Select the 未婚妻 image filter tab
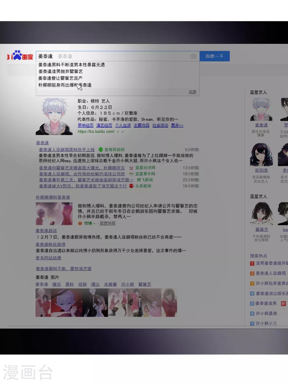This screenshot has height=383, width=288. point(110,284)
